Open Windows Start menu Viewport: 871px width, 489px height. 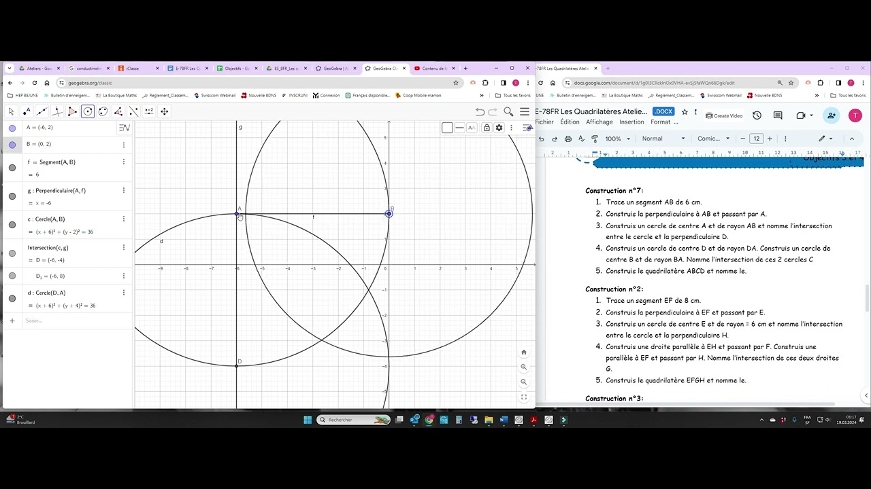click(308, 420)
